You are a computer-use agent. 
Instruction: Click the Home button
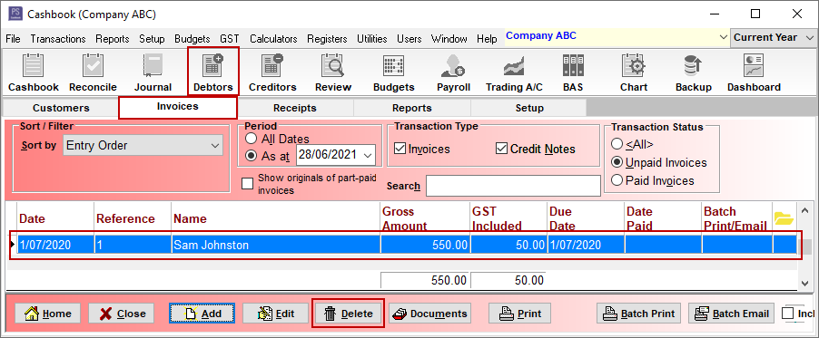pos(47,314)
